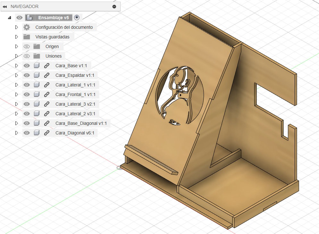Expand Cara_Base v1:1 component
This screenshot has height=234, width=319.
coord(17,66)
